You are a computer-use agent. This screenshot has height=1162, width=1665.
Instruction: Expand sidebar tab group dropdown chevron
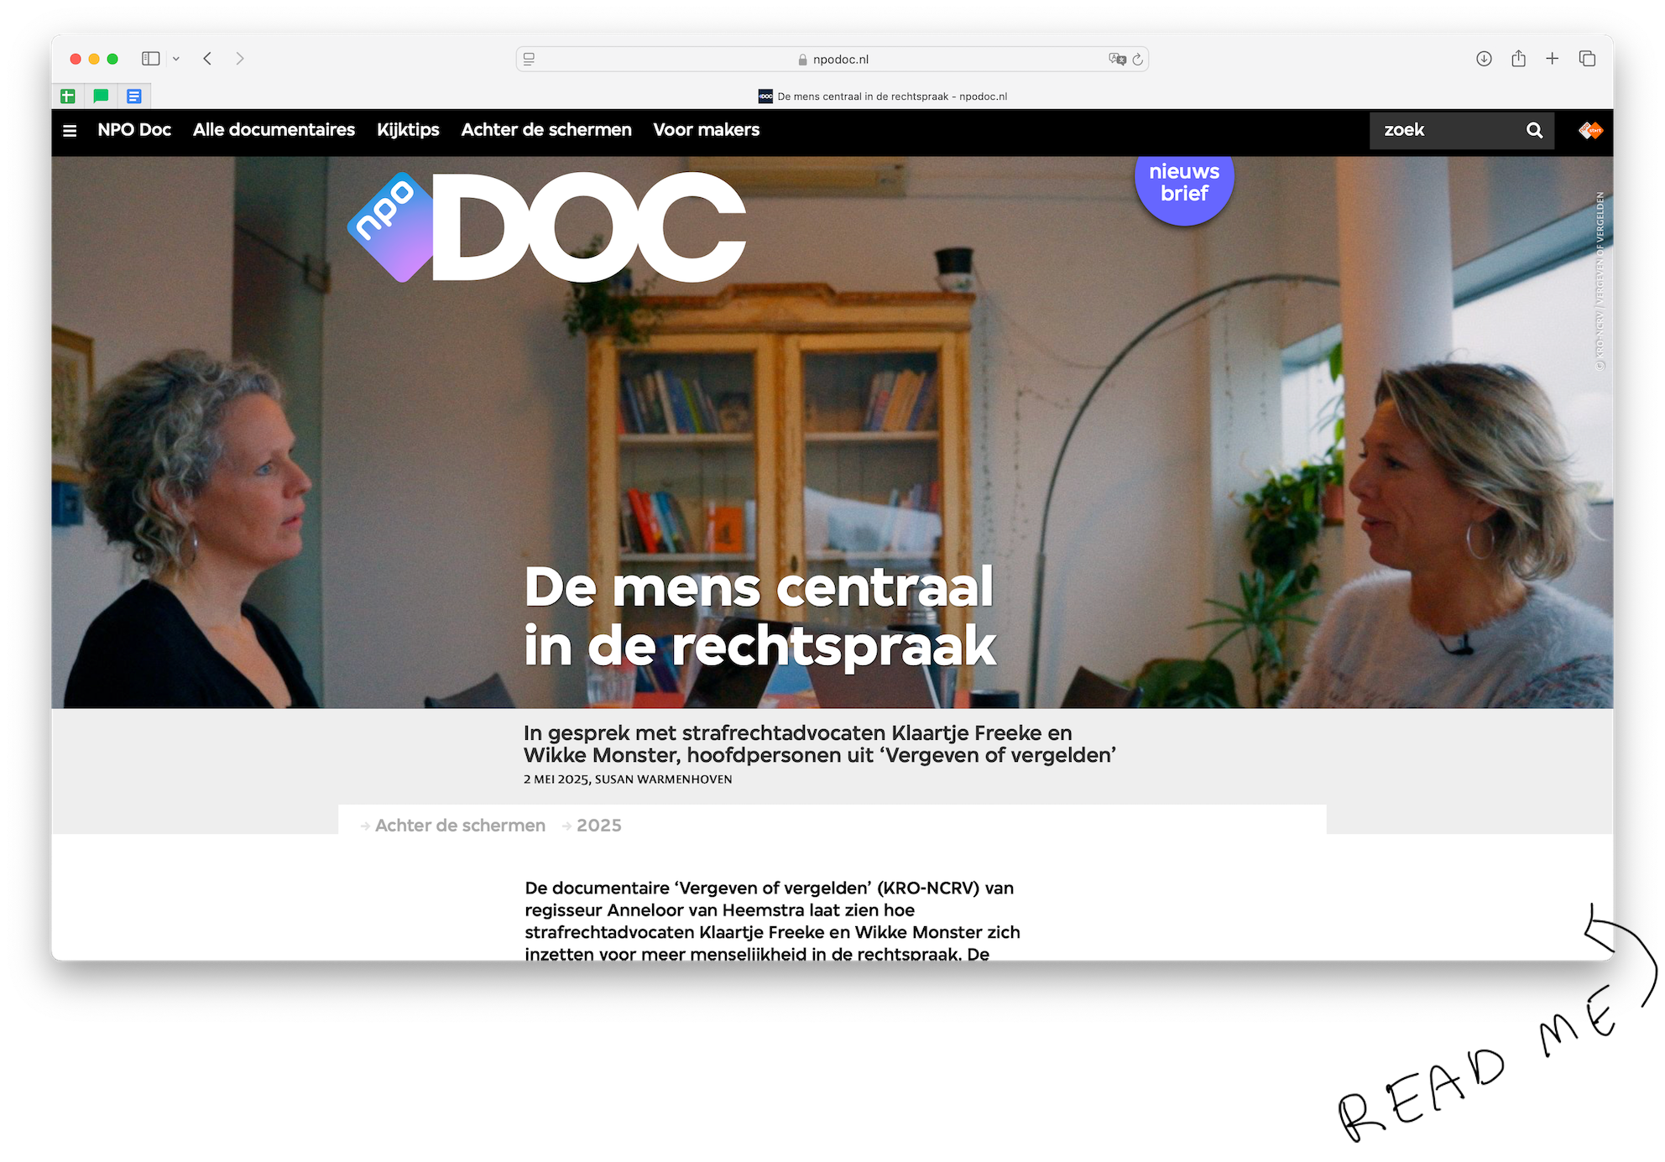[x=176, y=59]
